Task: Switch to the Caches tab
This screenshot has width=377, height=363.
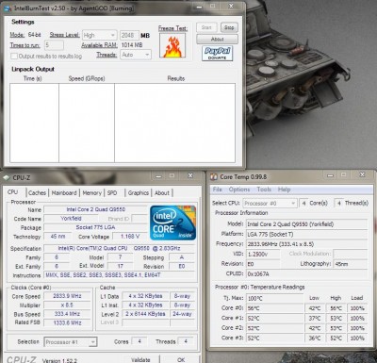Action: (x=37, y=193)
